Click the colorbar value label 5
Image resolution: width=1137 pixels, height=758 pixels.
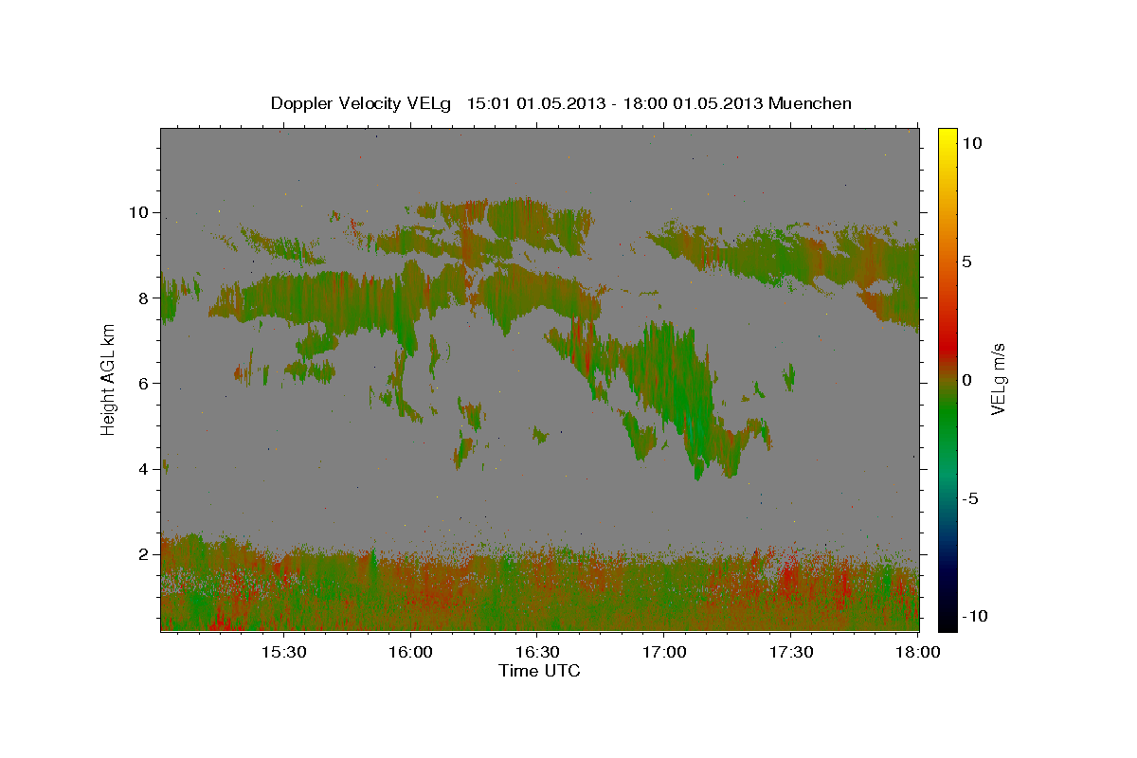(966, 261)
